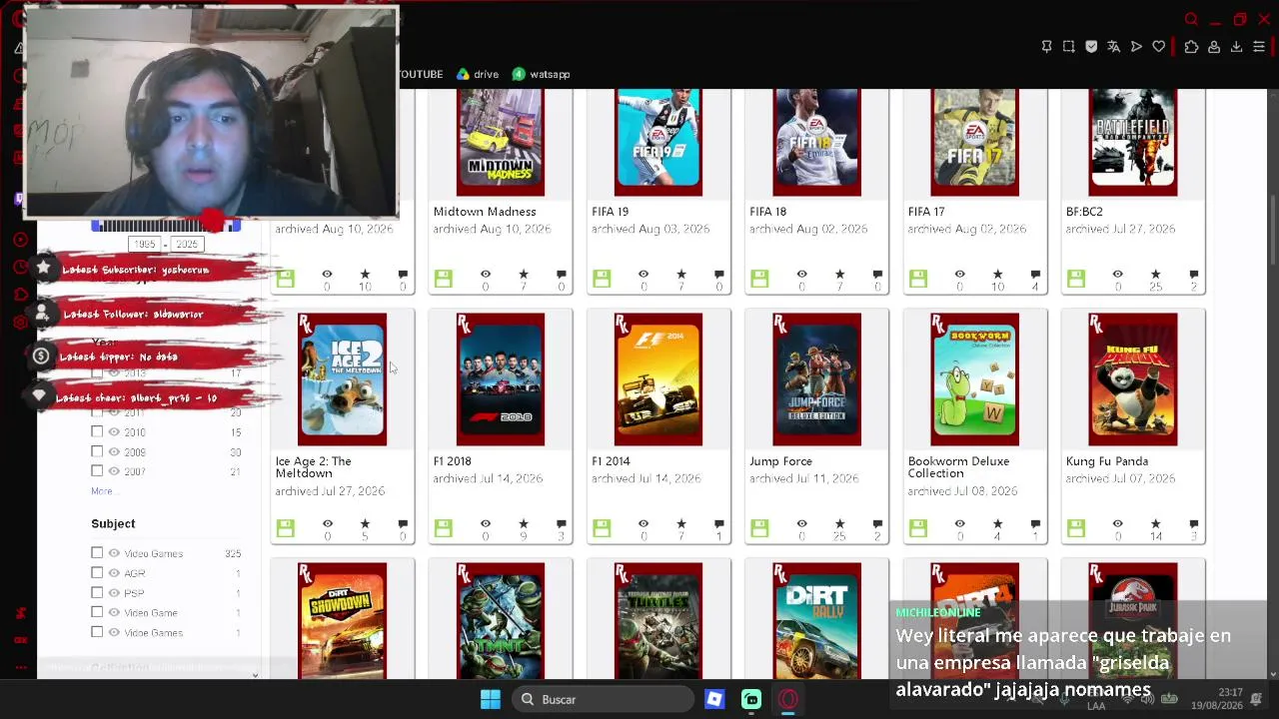The height and width of the screenshot is (719, 1279).
Task: Click the translate page icon
Action: [1113, 47]
